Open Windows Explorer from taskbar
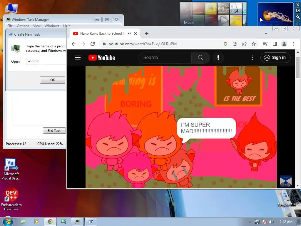Image resolution: width=301 pixels, height=226 pixels. click(x=23, y=222)
